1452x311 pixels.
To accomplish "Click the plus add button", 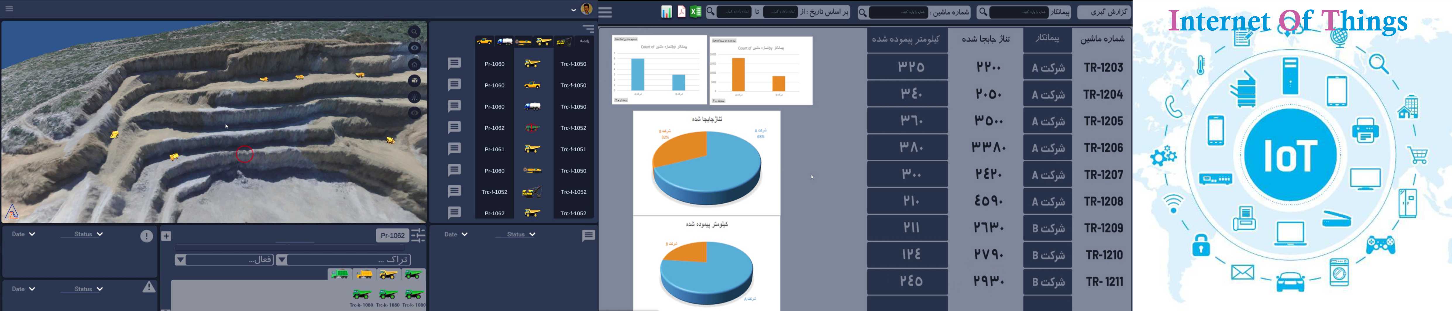I will tap(166, 236).
